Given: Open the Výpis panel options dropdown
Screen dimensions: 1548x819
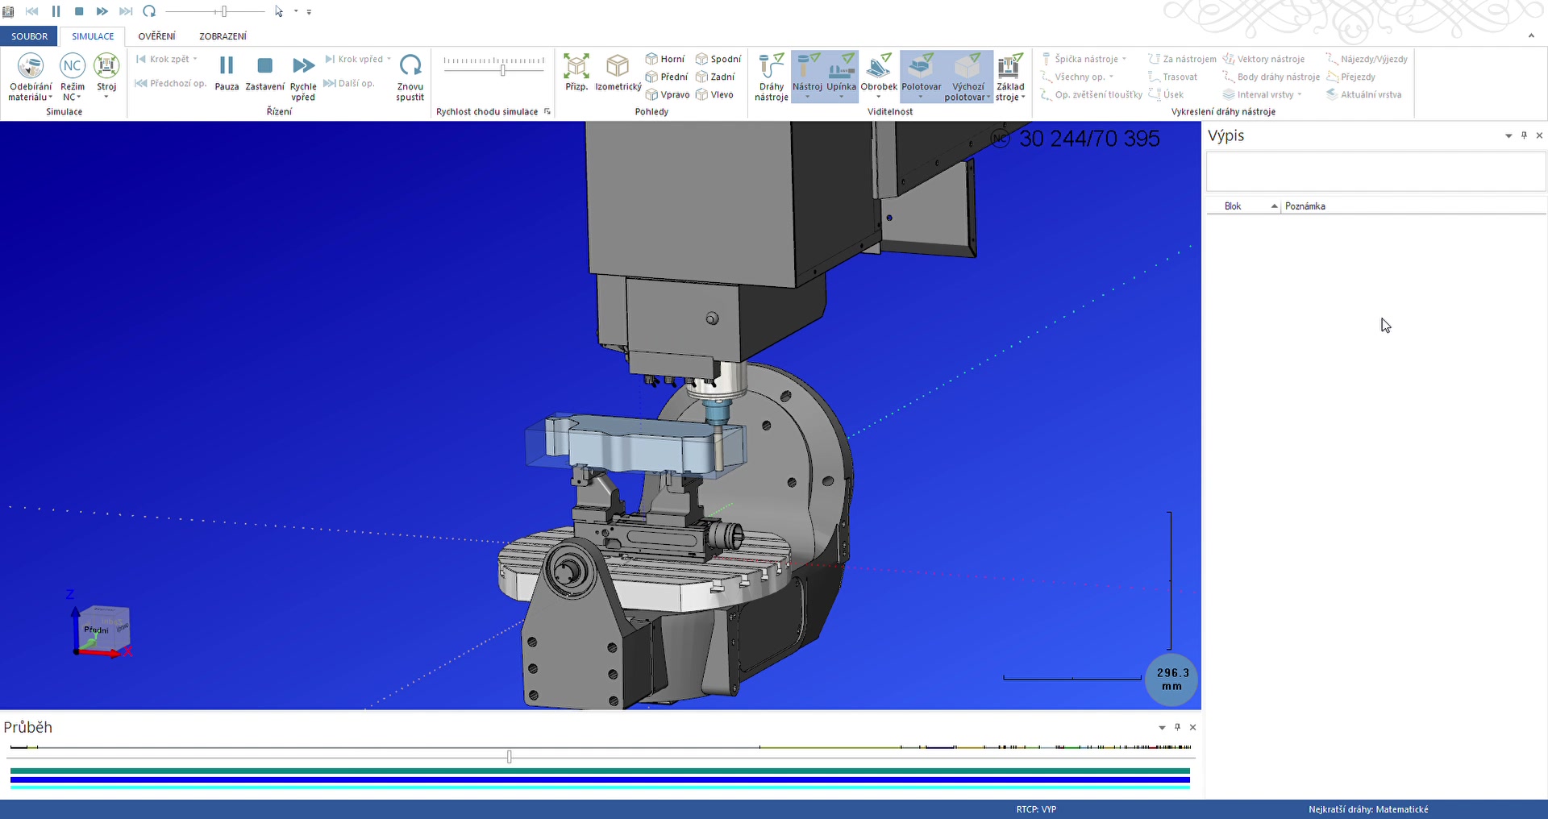Looking at the screenshot, I should pyautogui.click(x=1508, y=136).
